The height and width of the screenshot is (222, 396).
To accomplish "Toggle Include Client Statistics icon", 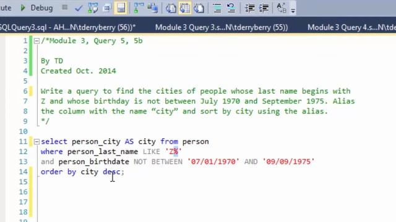I will (x=153, y=8).
